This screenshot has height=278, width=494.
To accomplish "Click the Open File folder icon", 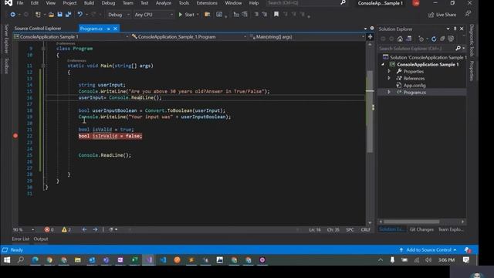I will coord(52,15).
